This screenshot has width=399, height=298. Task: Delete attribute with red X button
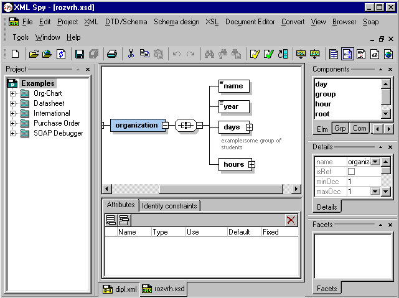click(x=291, y=220)
